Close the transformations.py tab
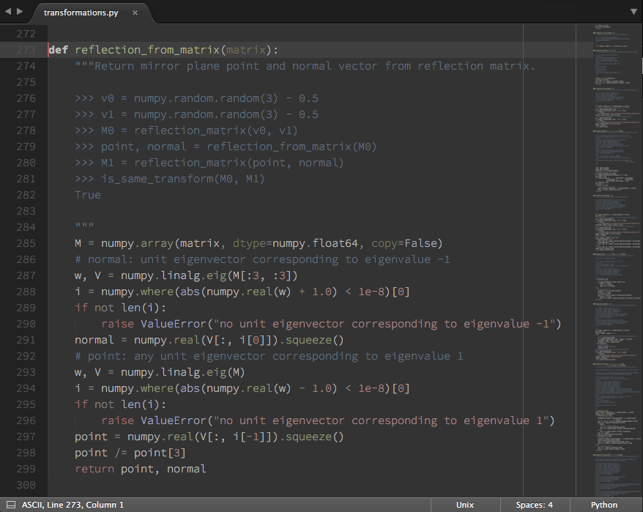Screen dimensions: 643x512 click(x=135, y=12)
